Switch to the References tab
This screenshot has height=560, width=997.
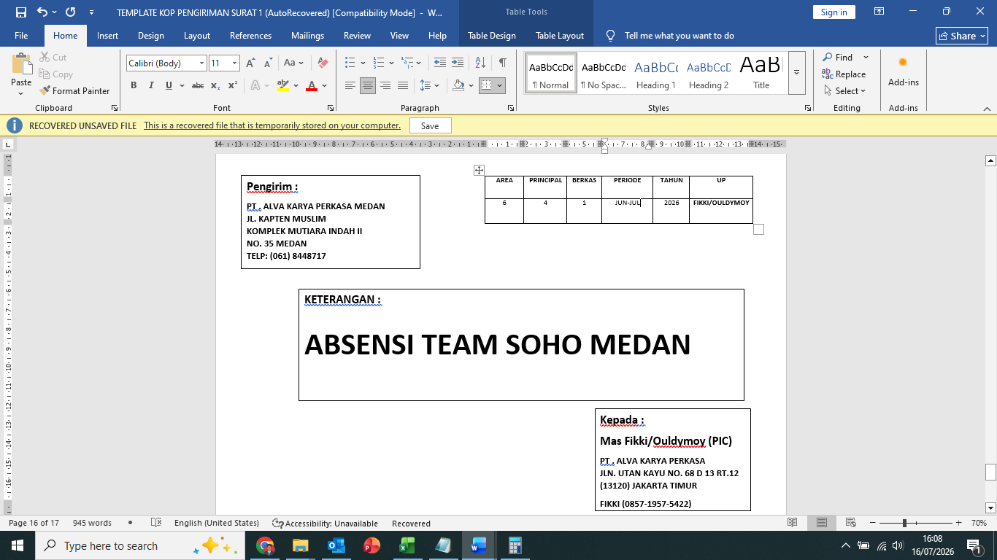click(250, 36)
